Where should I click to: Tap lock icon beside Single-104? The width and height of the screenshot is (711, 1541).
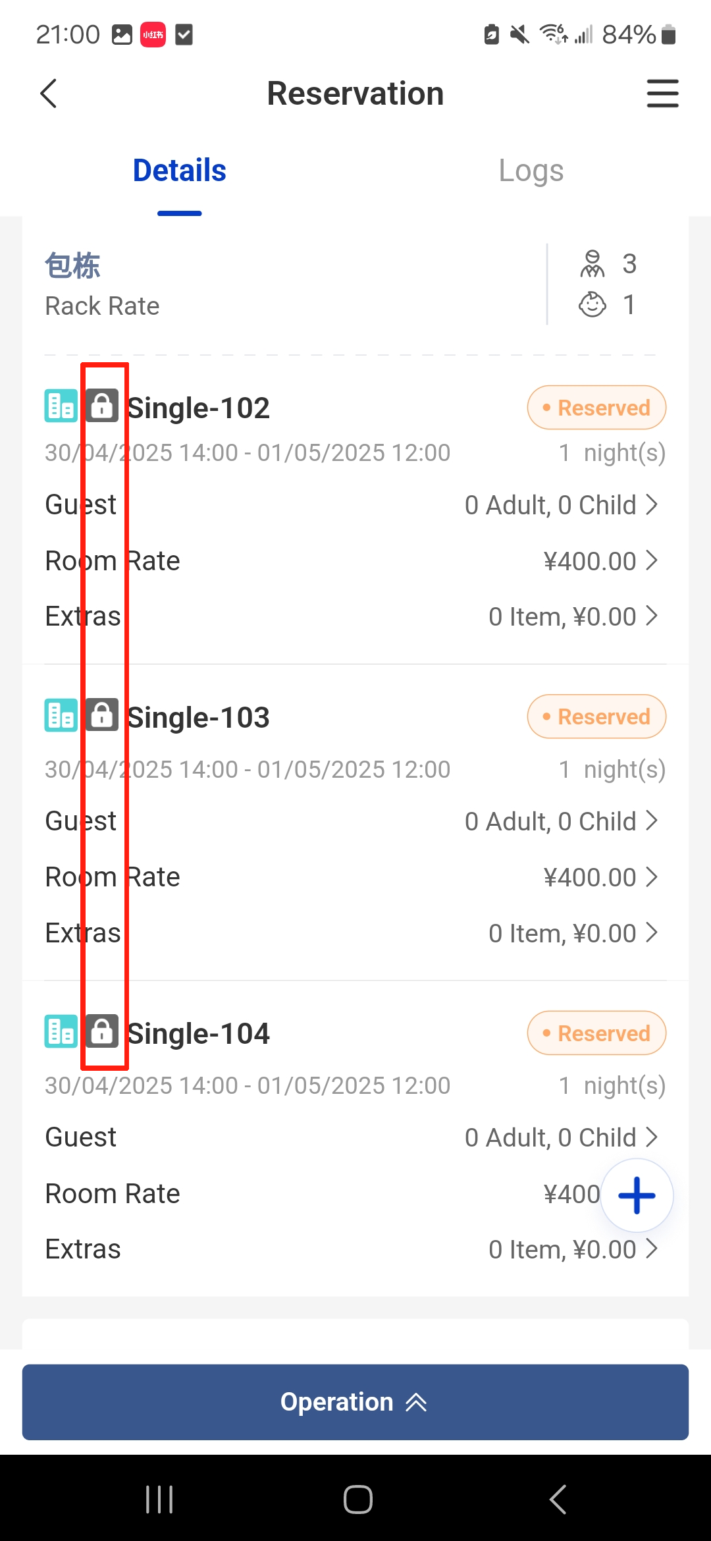tap(102, 1031)
